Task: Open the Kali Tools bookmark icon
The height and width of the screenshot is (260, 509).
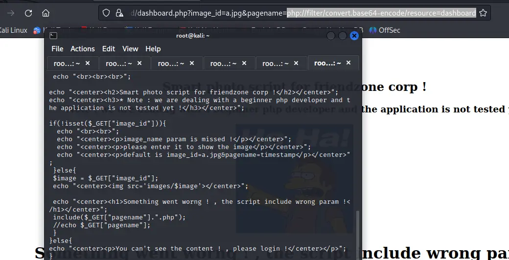Action: (37, 30)
